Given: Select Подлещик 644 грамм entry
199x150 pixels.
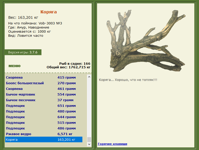Looking at the screenshot, I should pyautogui.click(x=44, y=117).
